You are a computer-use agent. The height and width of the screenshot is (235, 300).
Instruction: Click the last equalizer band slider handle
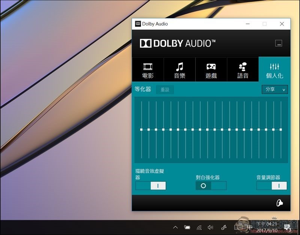280,130
